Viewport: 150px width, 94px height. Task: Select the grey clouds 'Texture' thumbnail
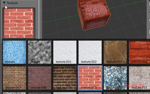click(40, 52)
